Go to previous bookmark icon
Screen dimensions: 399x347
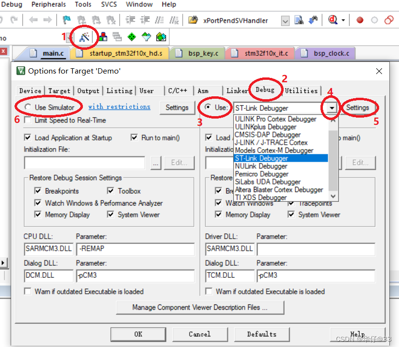pos(81,20)
